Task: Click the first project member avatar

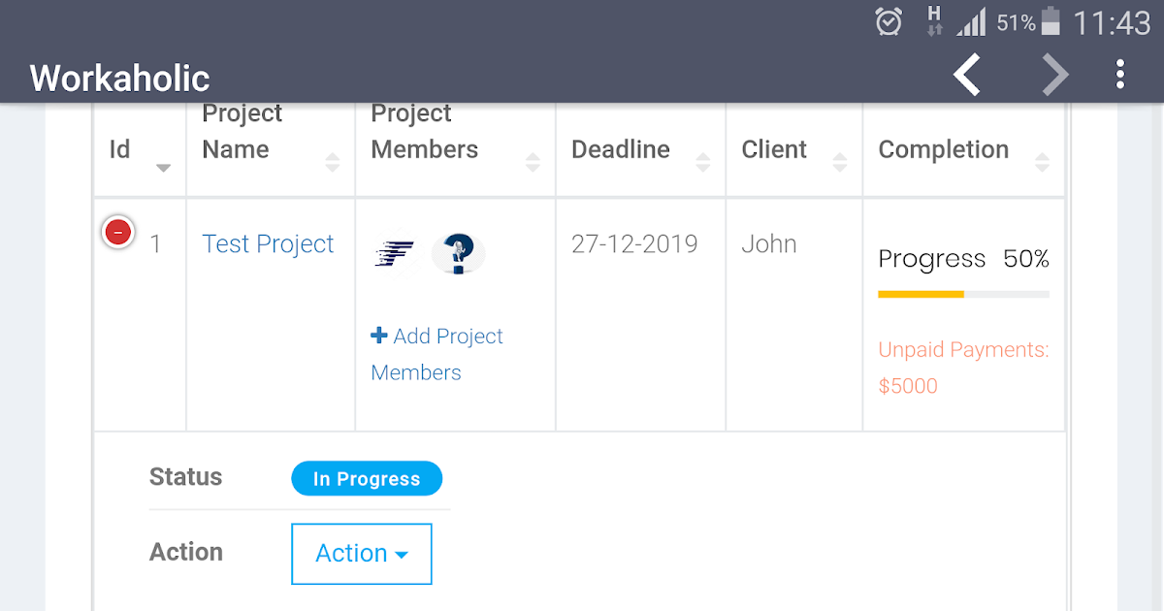Action: click(395, 253)
